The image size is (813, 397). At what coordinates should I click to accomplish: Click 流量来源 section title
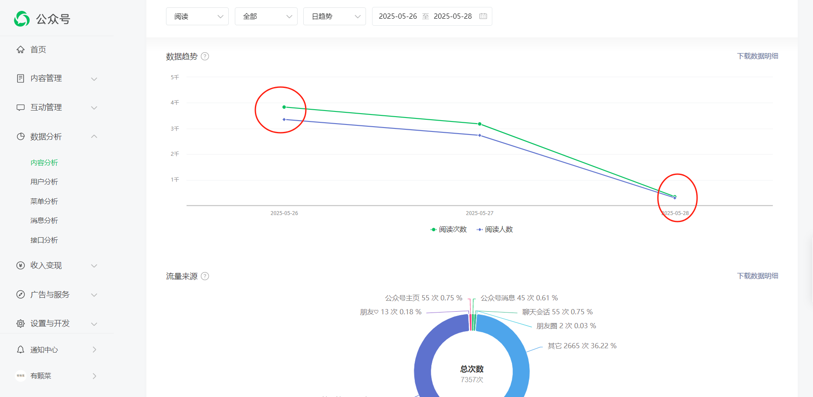(x=182, y=276)
